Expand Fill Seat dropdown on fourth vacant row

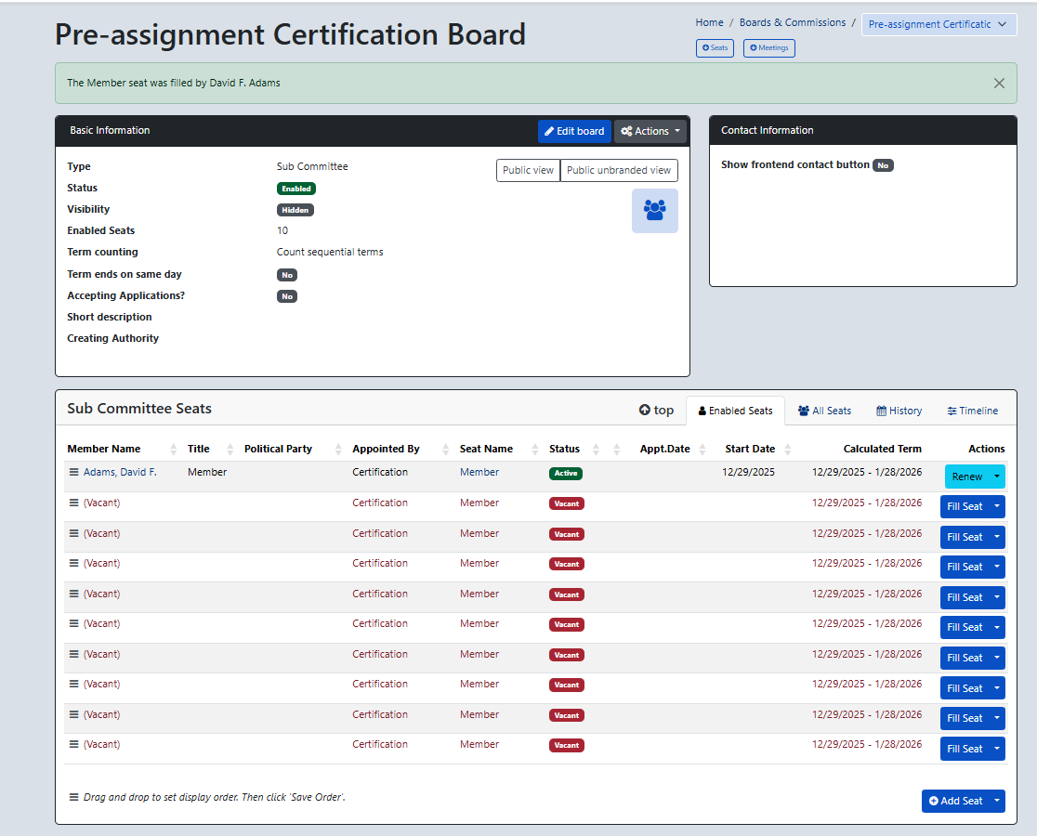click(x=997, y=597)
